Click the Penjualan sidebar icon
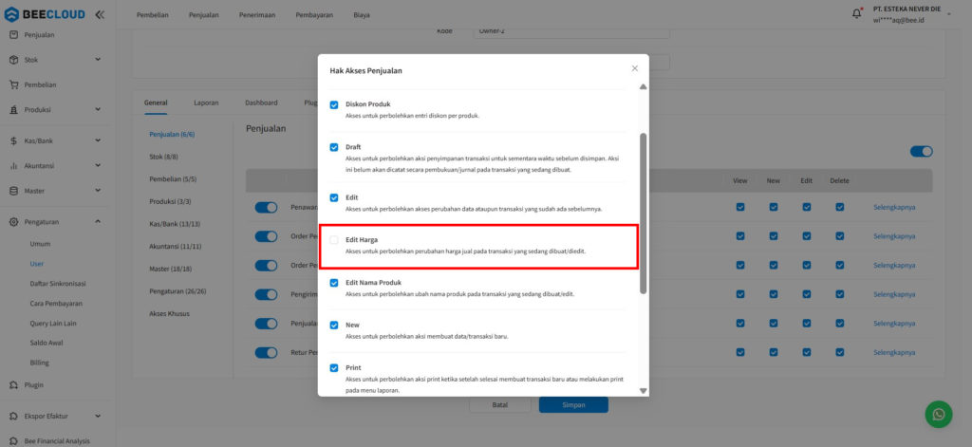972x447 pixels. click(x=13, y=35)
